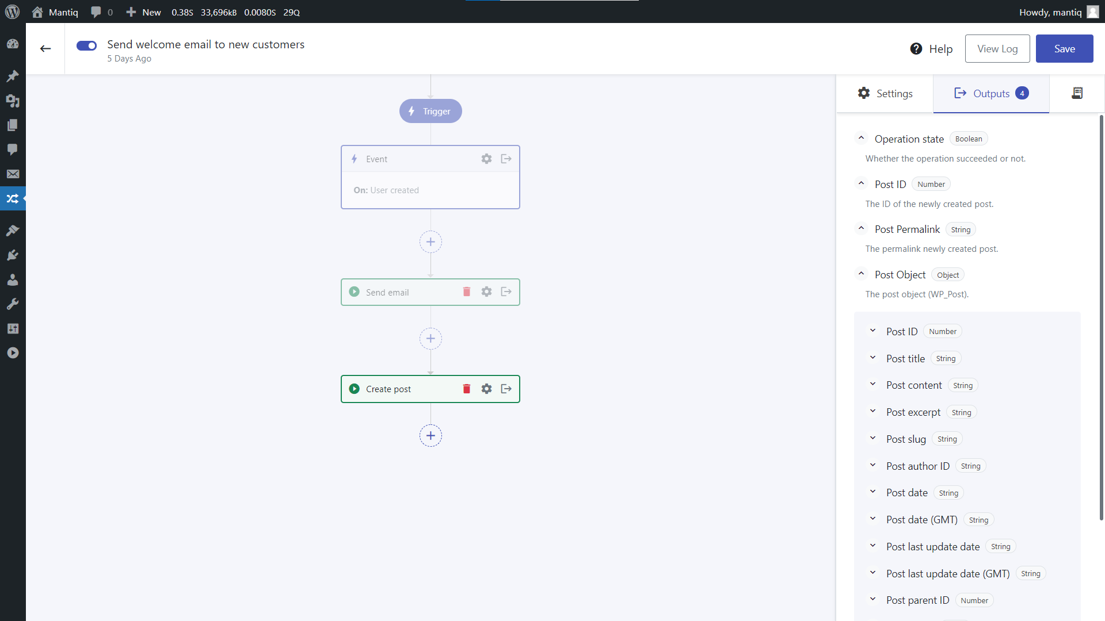Collapse the Post Object output

click(x=861, y=274)
